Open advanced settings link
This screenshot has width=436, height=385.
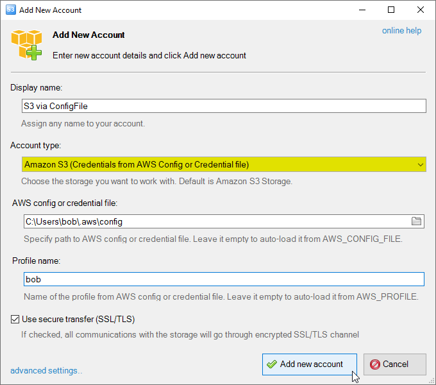pos(46,370)
